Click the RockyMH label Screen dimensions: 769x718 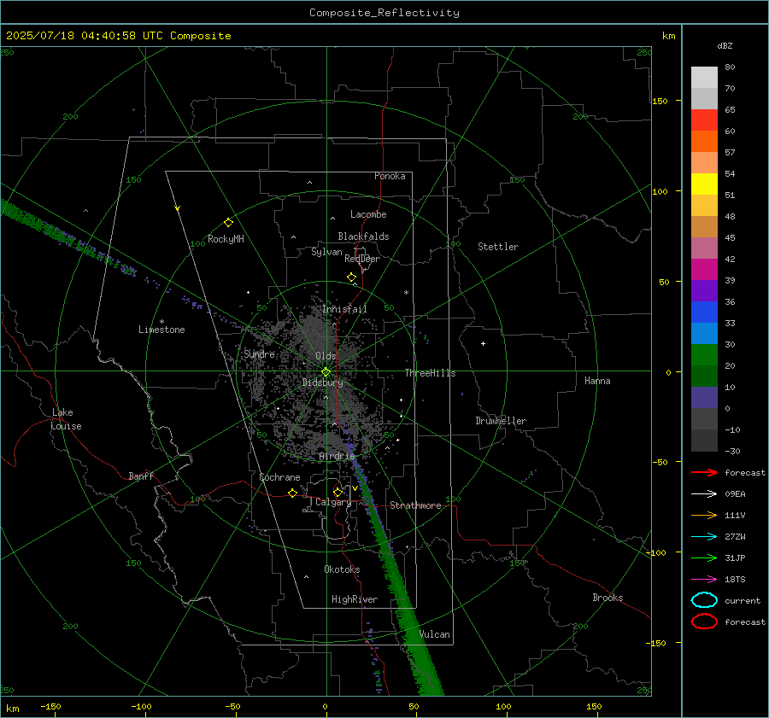[226, 239]
